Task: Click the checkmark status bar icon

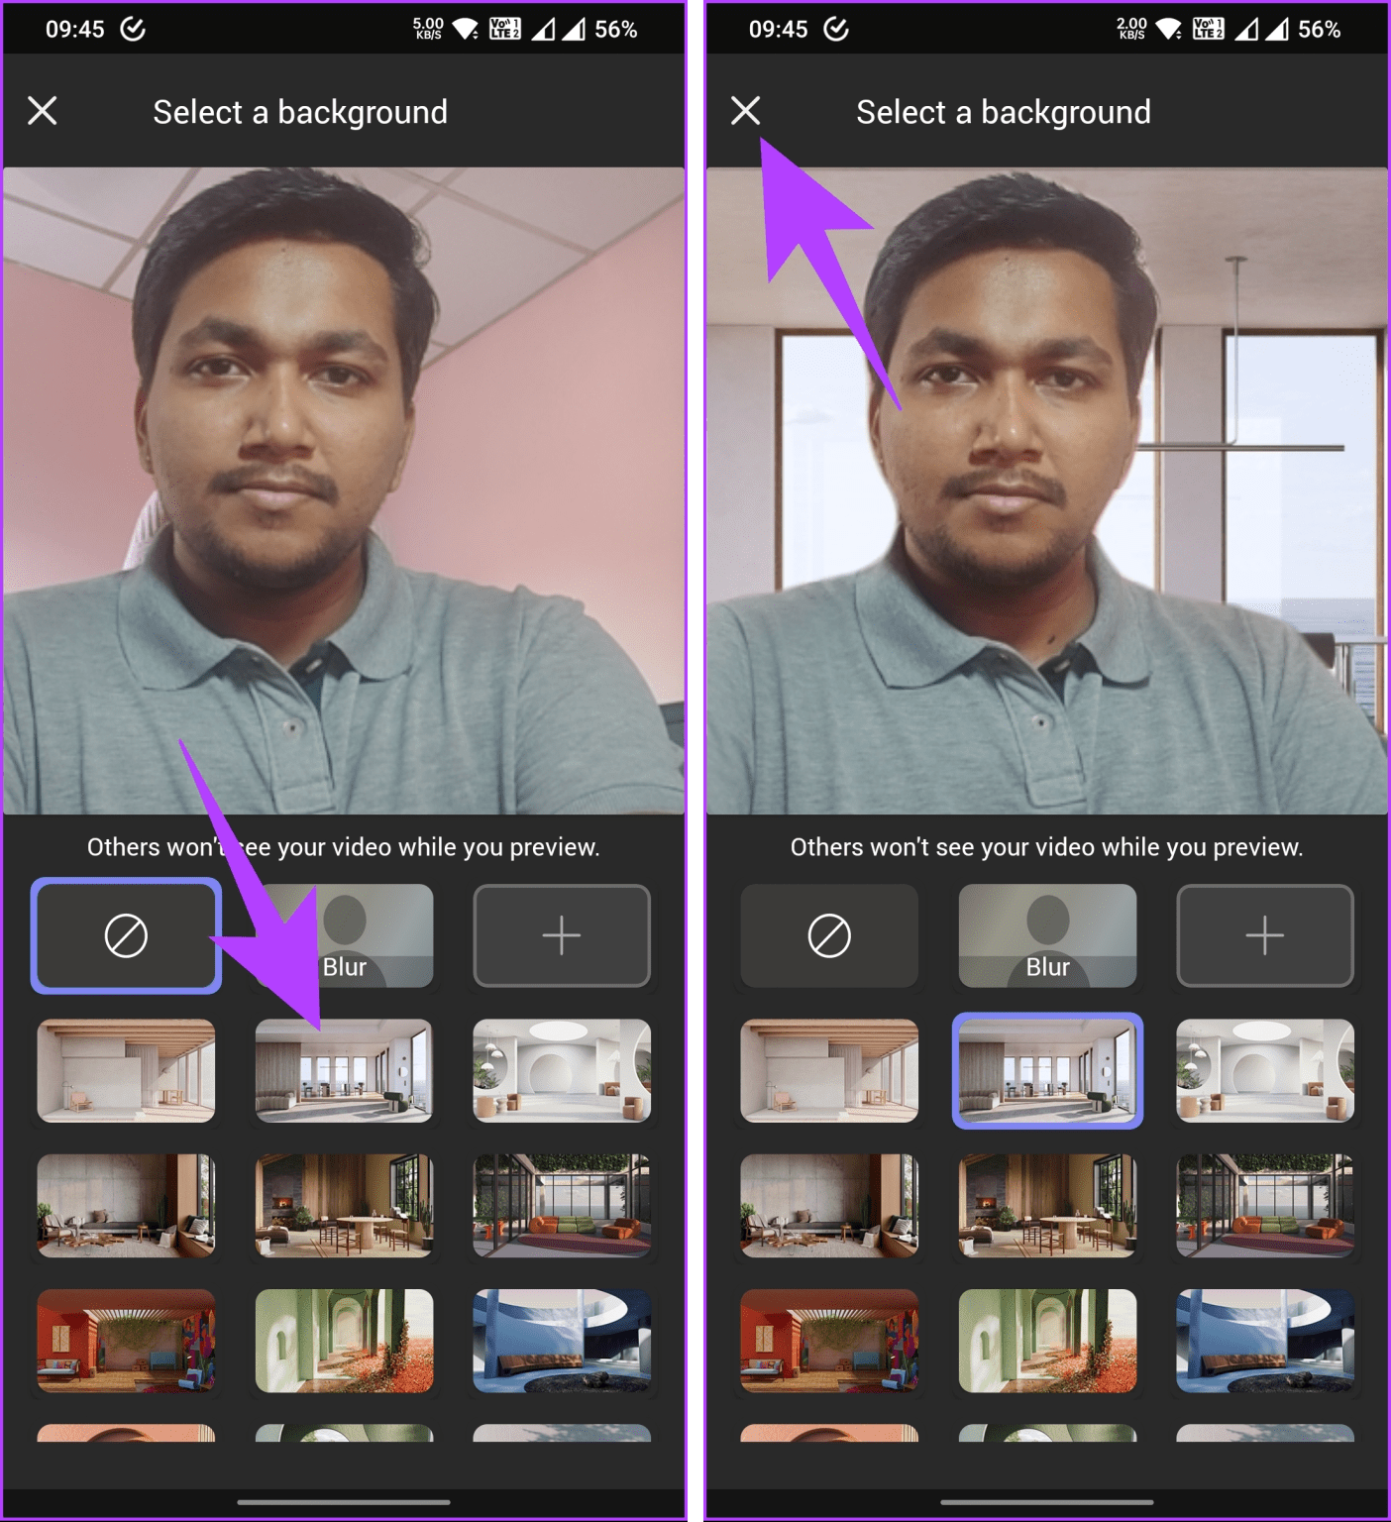Action: pos(130,30)
